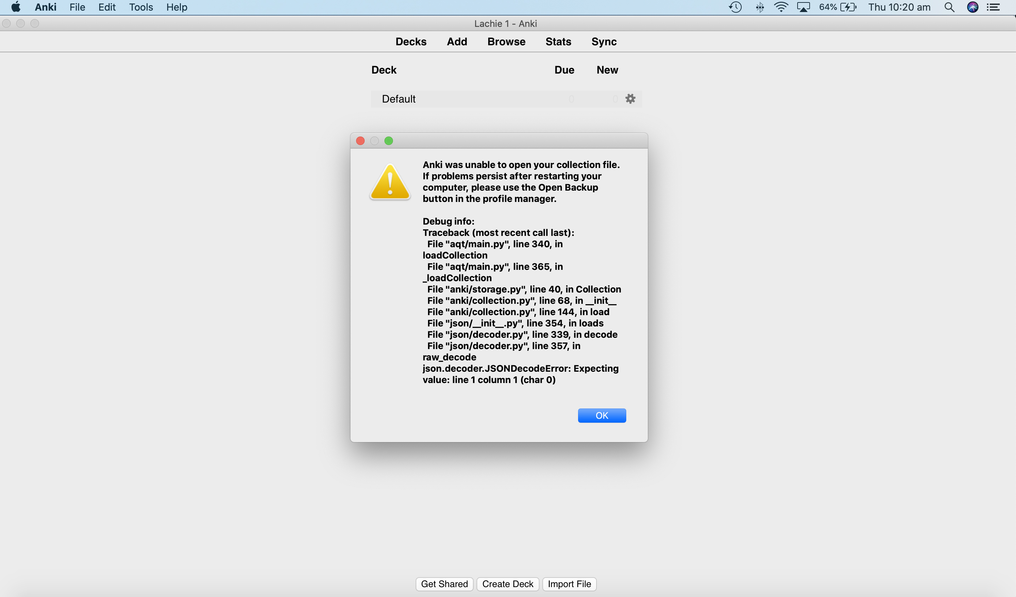1016x597 pixels.
Task: Open the Default deck options gear
Action: 630,99
